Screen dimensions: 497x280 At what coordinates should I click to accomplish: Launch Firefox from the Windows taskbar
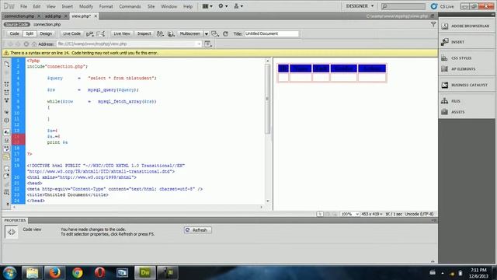54,273
